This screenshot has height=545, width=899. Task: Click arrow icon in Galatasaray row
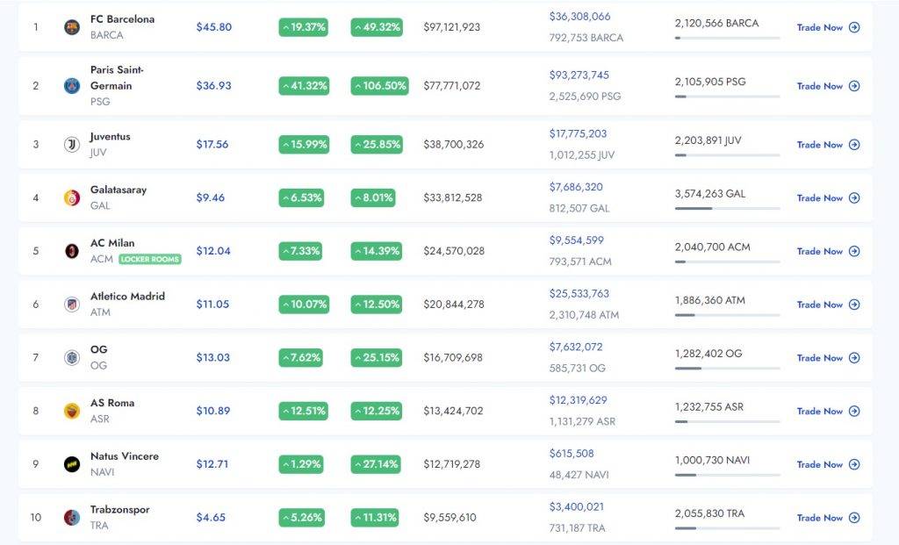click(x=854, y=197)
